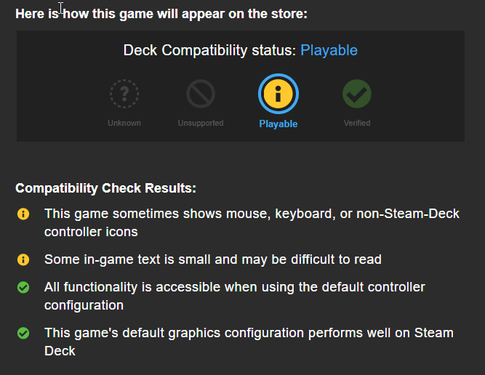
Task: Select the yellow Playable info icon
Action: coord(278,94)
